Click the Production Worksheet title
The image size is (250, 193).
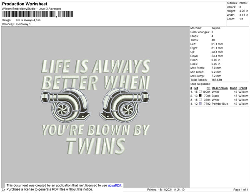pos(25,4)
